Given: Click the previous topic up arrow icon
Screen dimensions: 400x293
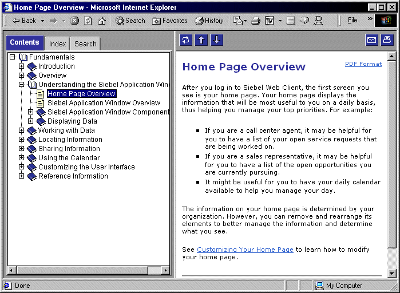Looking at the screenshot, I should pos(201,40).
